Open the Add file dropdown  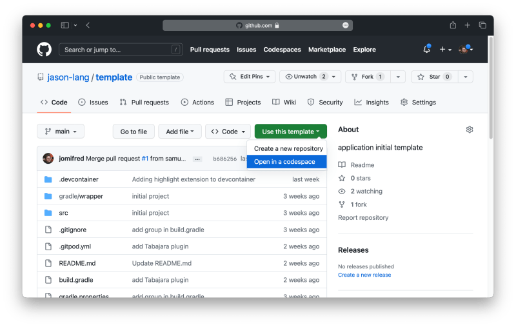180,132
